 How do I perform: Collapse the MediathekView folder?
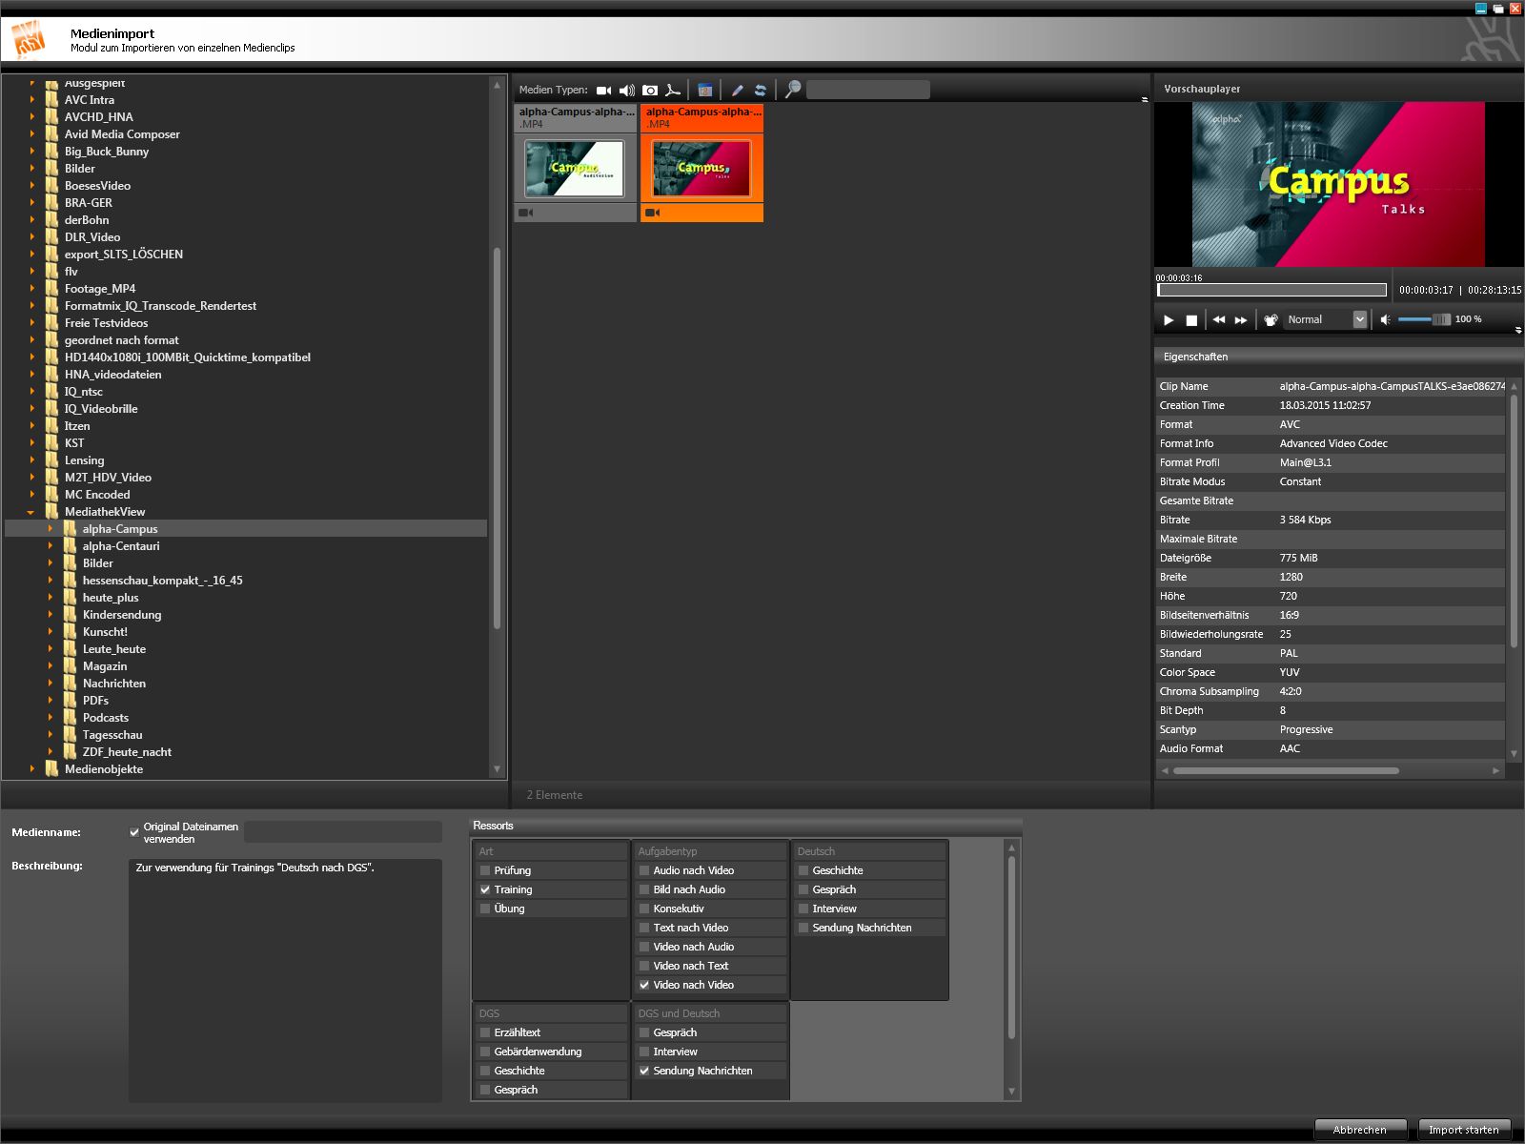click(31, 512)
